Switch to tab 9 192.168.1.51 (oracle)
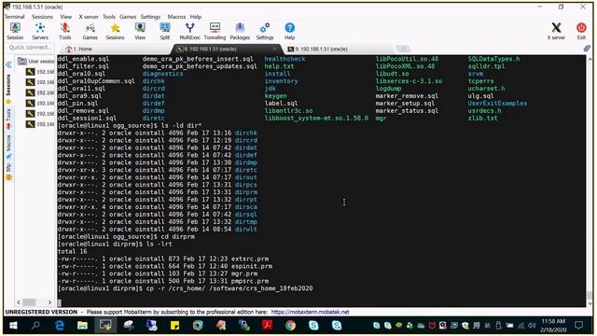Viewport: 597px width, 336px height. click(318, 49)
